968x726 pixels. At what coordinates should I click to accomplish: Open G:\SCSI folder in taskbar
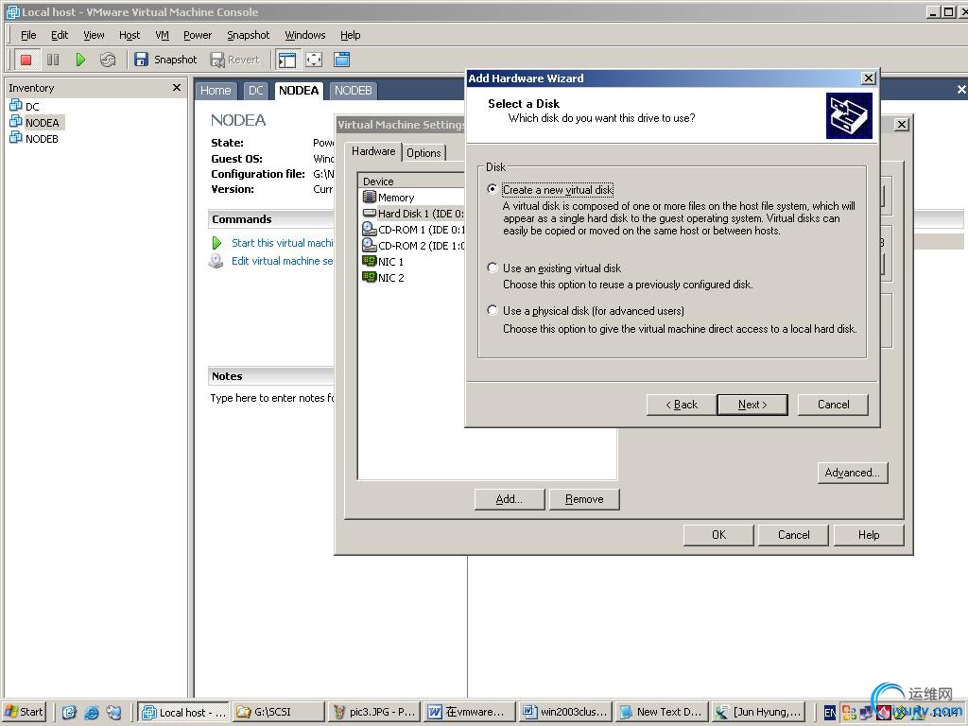[279, 712]
